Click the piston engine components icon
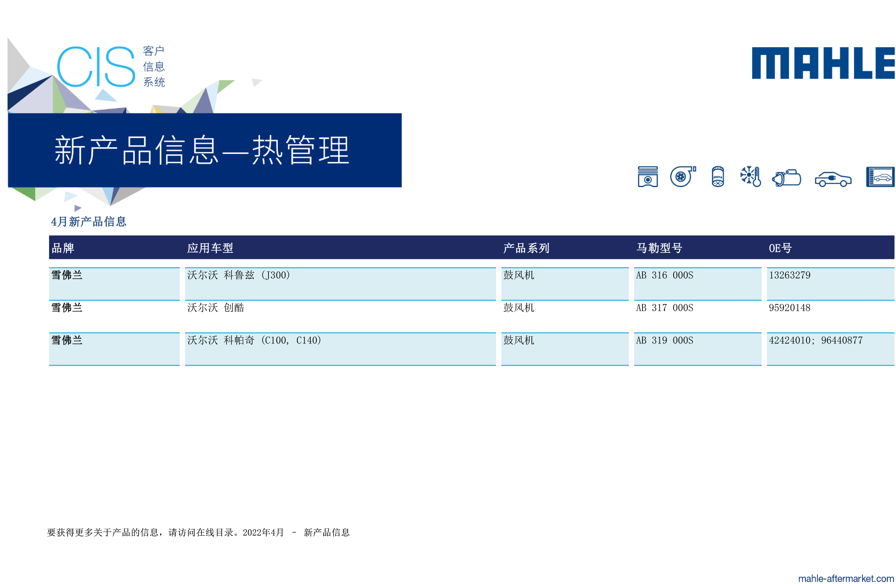Viewport: 896px width, 584px height. coord(648,177)
